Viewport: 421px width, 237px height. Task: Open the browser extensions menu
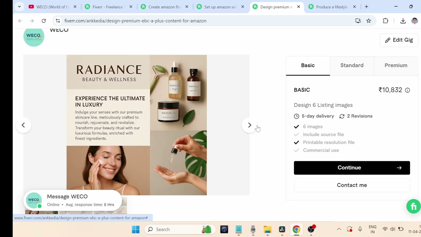pos(385,21)
